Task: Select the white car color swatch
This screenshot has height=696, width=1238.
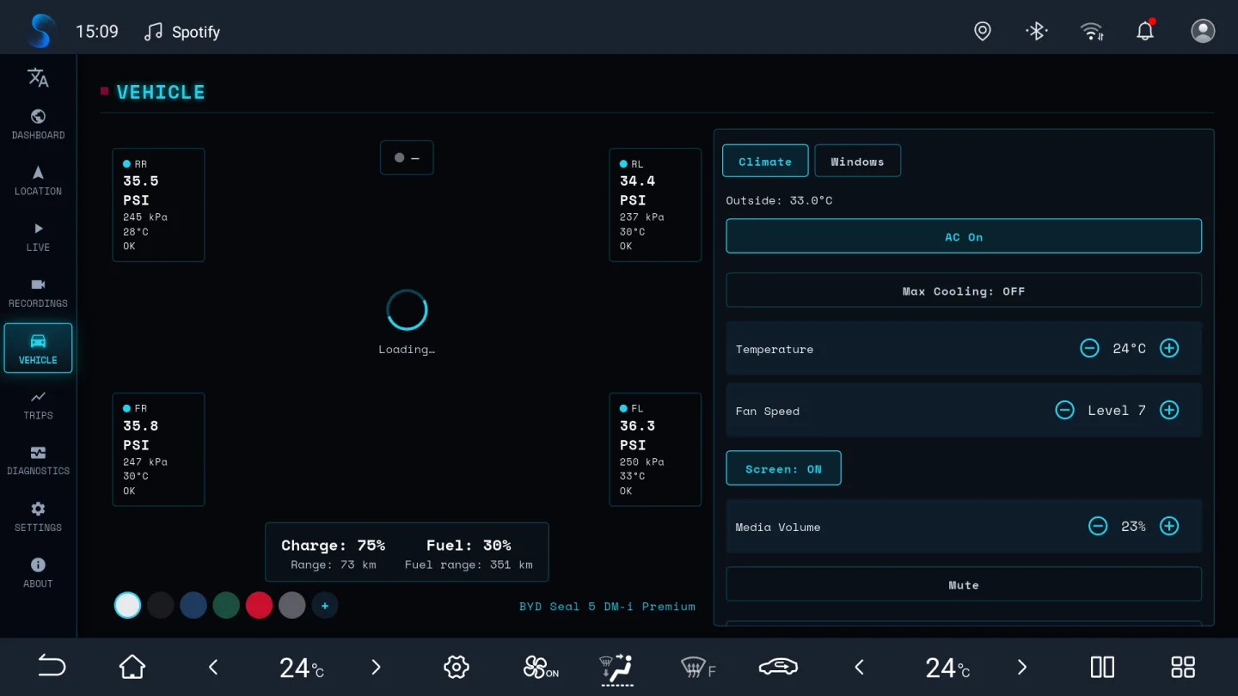Action: 127,605
